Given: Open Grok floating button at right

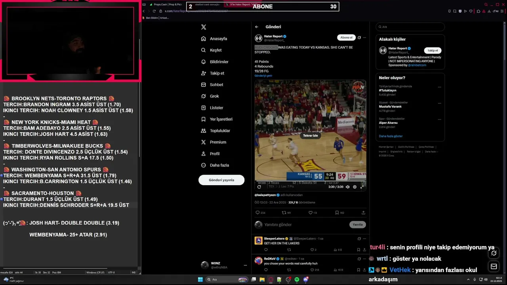Looking at the screenshot, I should pyautogui.click(x=494, y=253).
